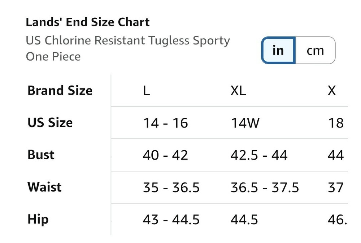Click the 40 - 42 bust measurement
The height and width of the screenshot is (243, 361).
pos(165,155)
